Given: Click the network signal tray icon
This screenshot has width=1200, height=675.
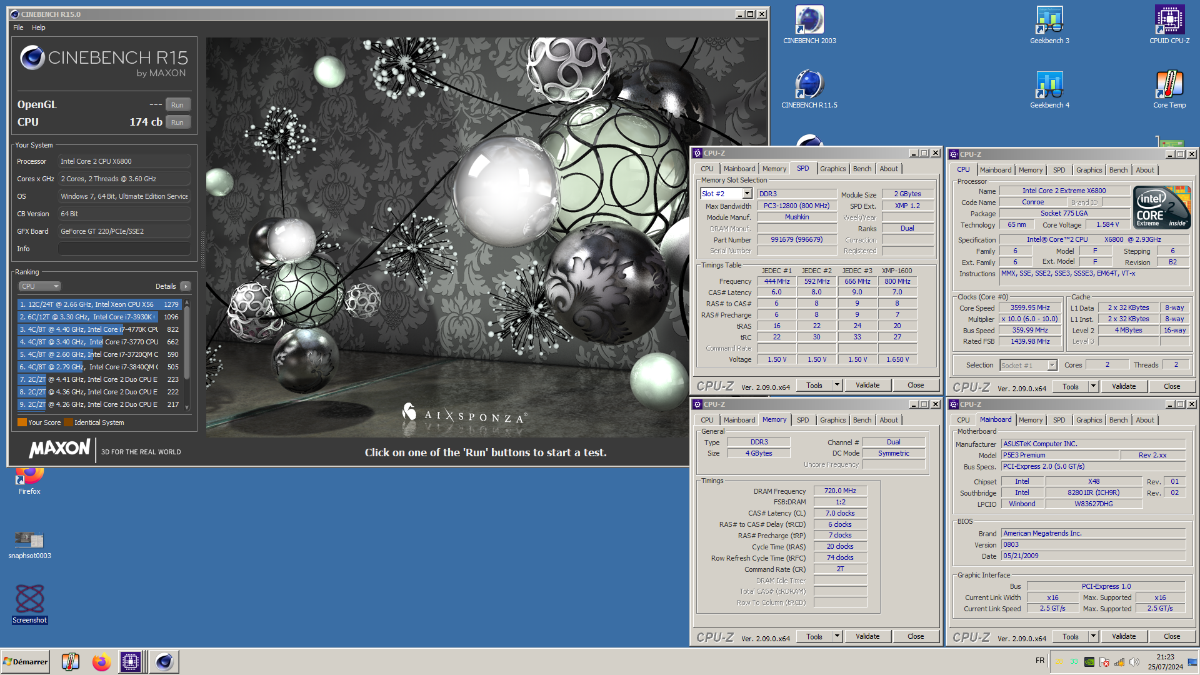Looking at the screenshot, I should (x=1119, y=662).
